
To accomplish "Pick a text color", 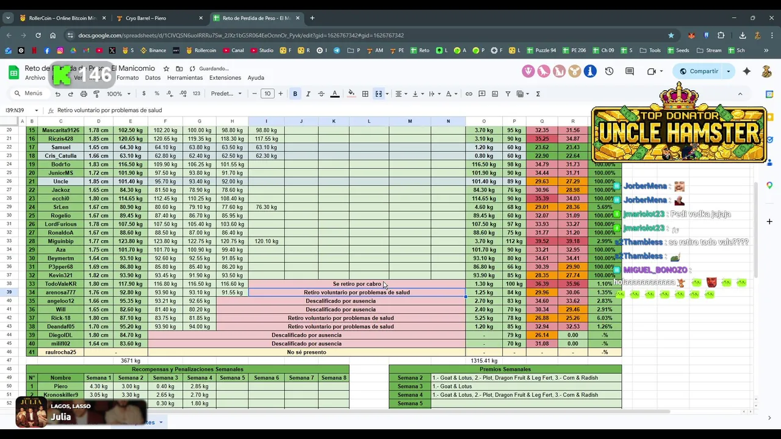I will tap(334, 94).
